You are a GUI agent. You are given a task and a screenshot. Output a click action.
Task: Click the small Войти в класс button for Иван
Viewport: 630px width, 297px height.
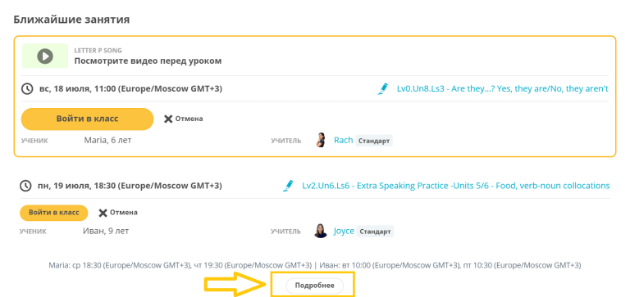53,213
